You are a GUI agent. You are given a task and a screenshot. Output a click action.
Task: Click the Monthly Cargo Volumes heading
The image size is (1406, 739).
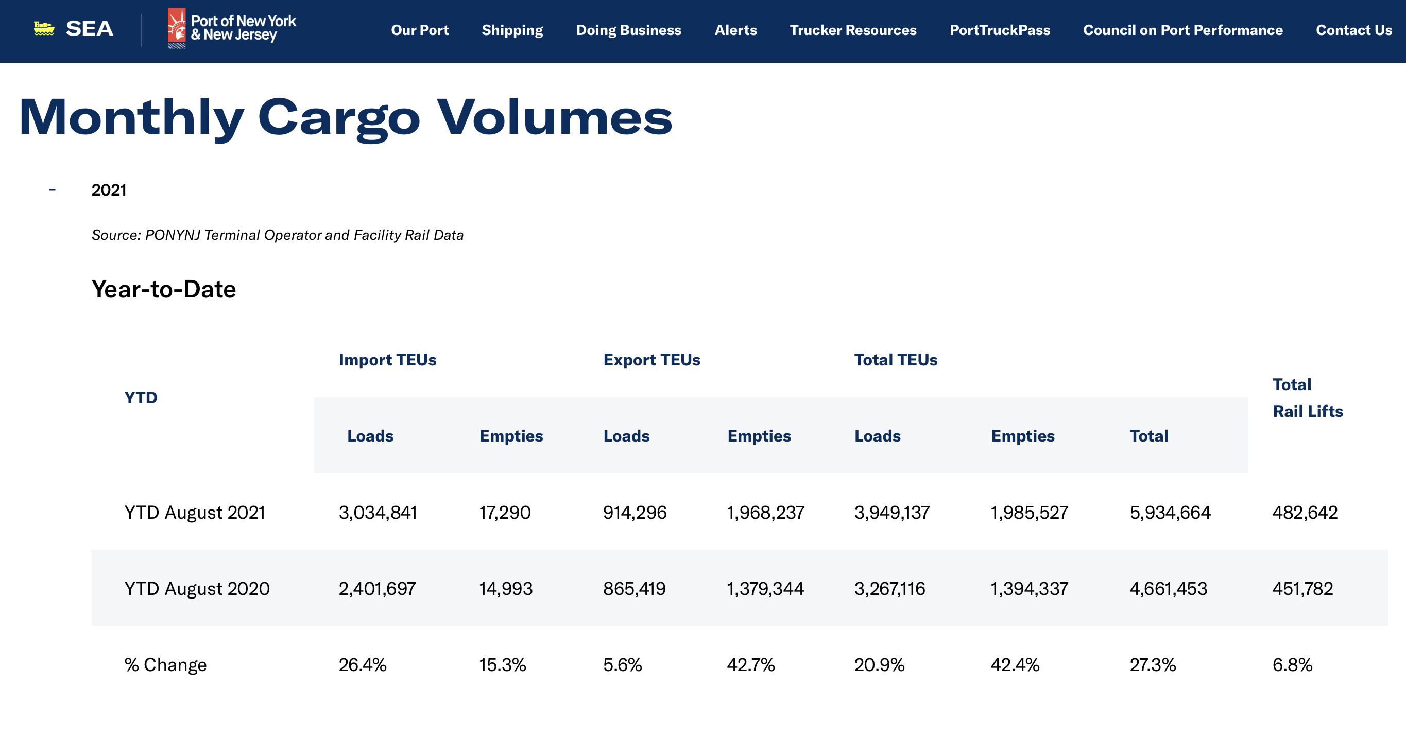point(346,118)
